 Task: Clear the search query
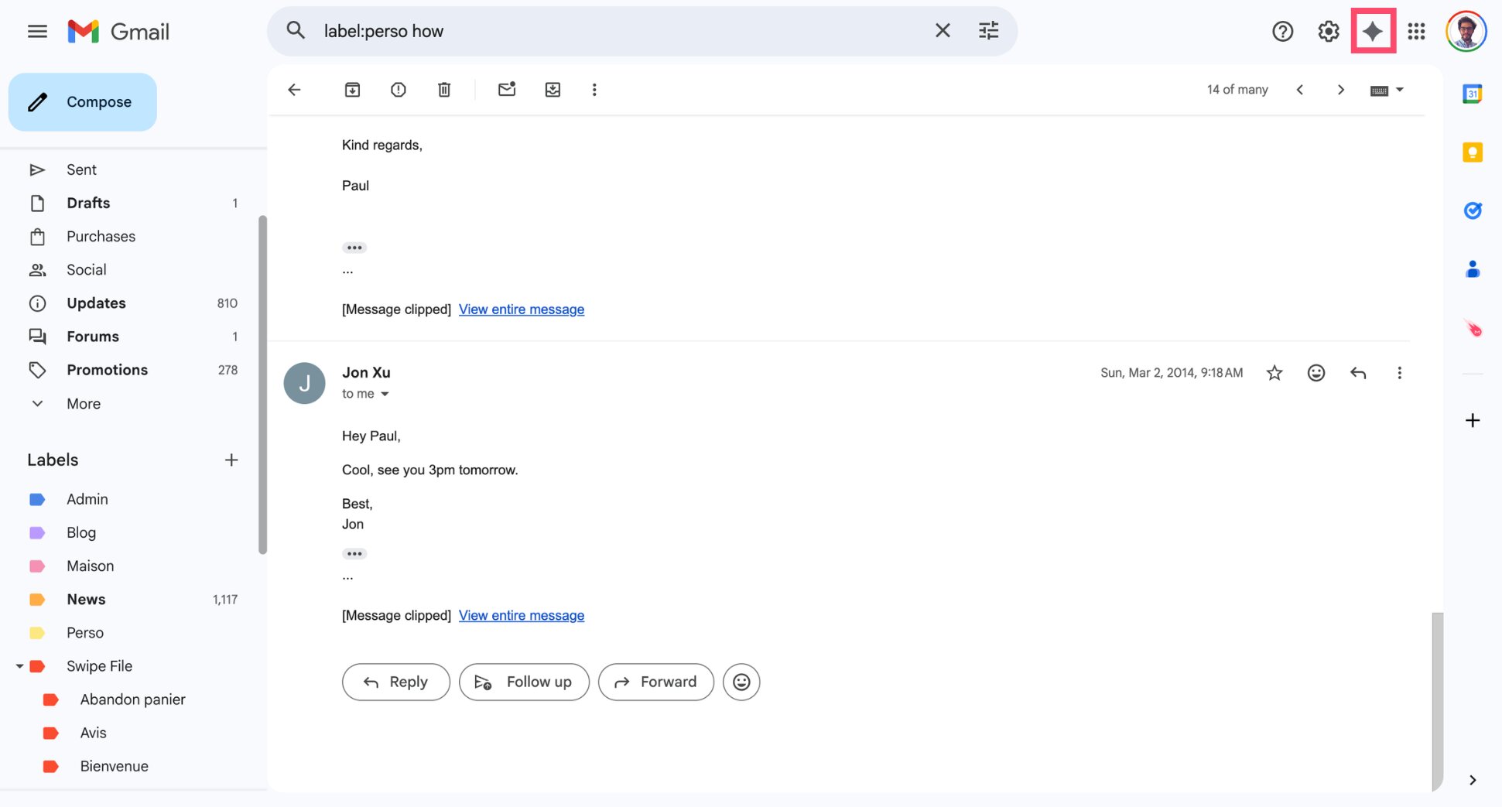(943, 30)
